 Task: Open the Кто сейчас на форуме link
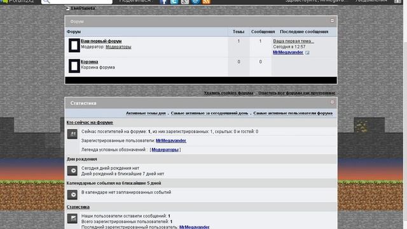[x=90, y=122]
